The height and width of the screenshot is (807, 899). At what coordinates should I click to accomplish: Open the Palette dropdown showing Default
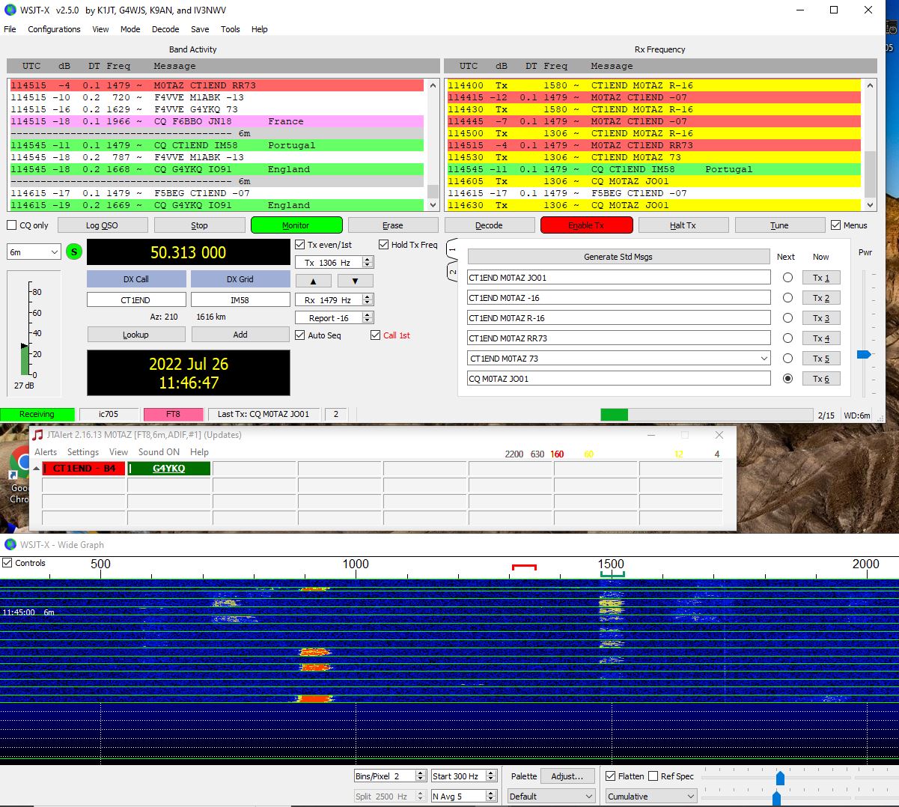pyautogui.click(x=551, y=796)
